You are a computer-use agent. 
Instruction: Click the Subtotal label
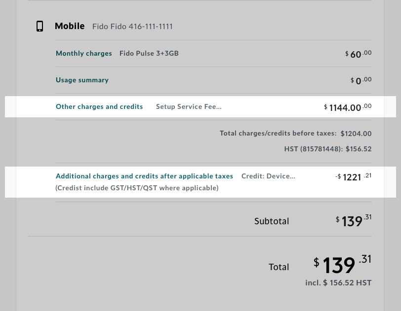point(272,221)
